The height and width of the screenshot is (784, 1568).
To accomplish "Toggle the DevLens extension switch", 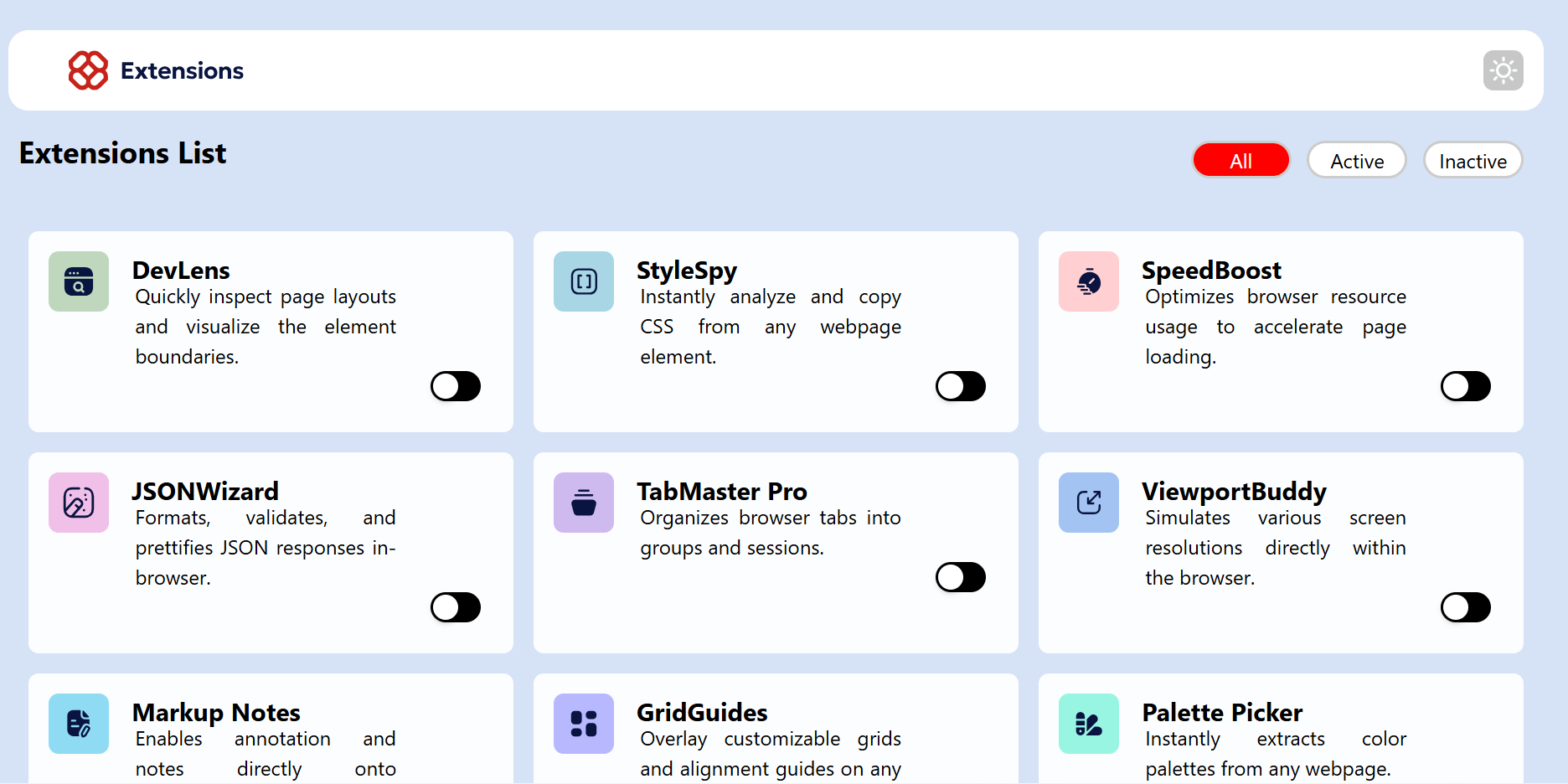I will [x=456, y=386].
